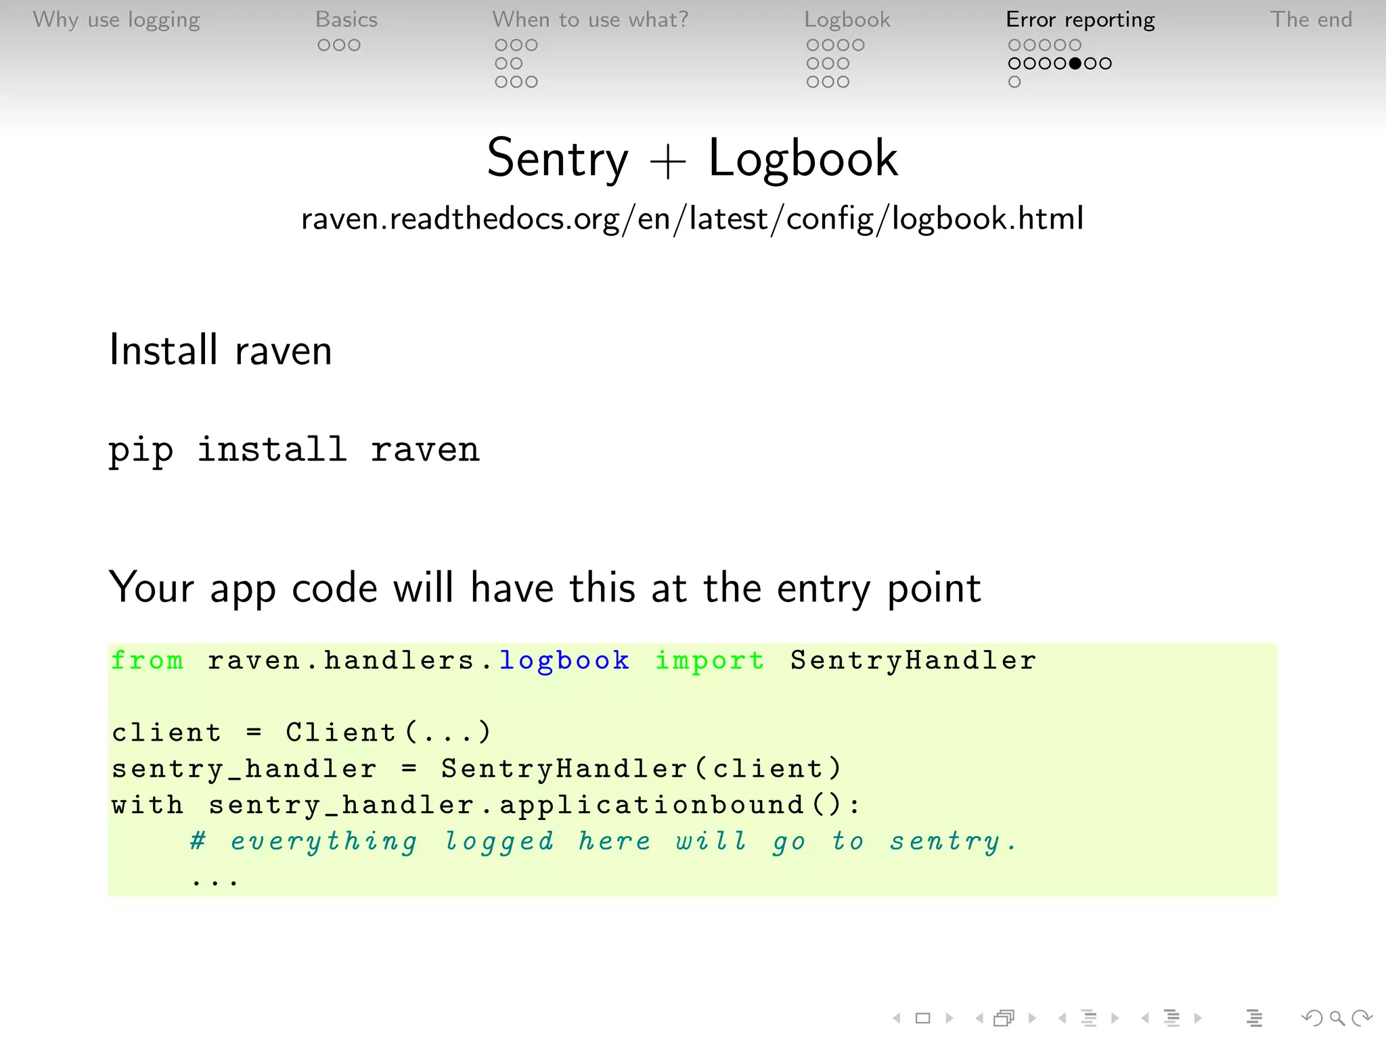Click the 'Sentry + Logbook' slide title
Image resolution: width=1386 pixels, height=1039 pixels.
click(x=692, y=159)
